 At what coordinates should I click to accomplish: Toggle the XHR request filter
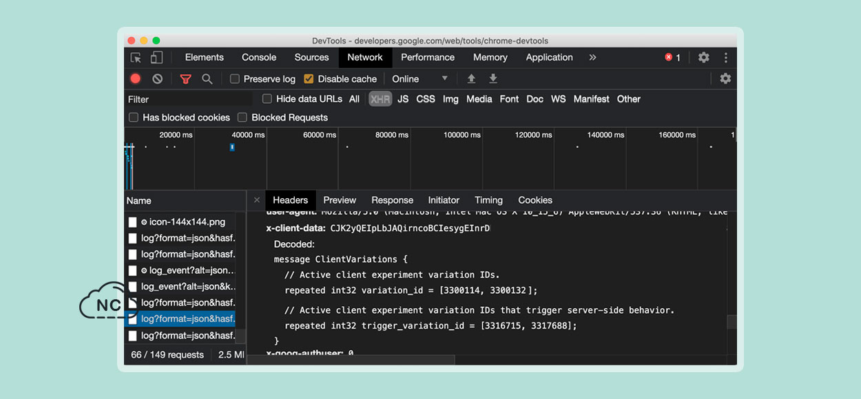click(x=380, y=99)
